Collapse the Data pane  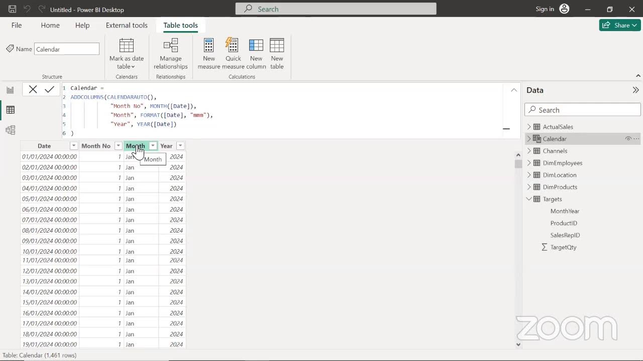tap(635, 90)
